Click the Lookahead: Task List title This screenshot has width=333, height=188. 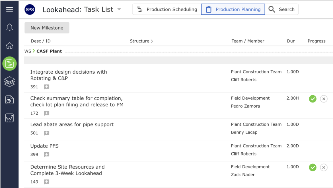78,9
